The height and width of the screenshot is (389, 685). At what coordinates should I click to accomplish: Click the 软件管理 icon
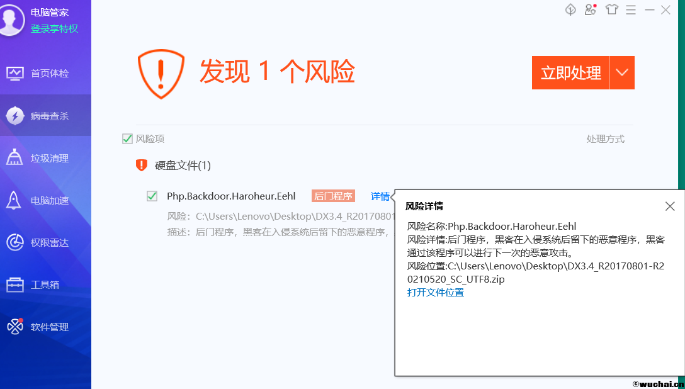click(x=14, y=327)
